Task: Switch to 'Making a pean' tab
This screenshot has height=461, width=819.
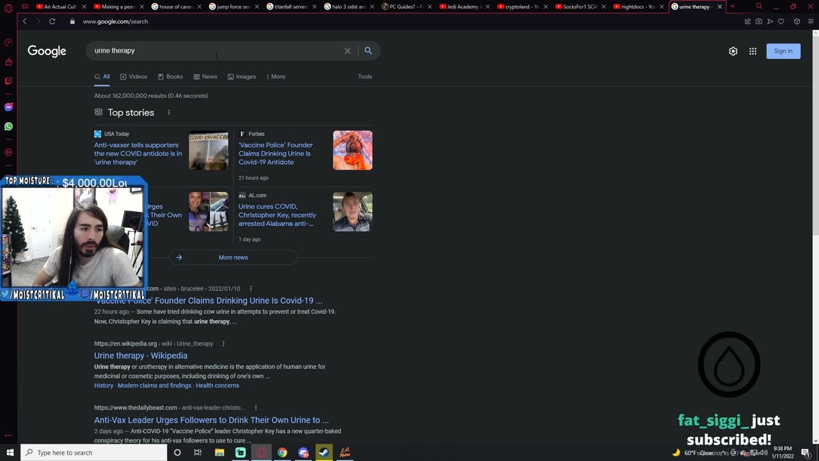Action: click(117, 6)
